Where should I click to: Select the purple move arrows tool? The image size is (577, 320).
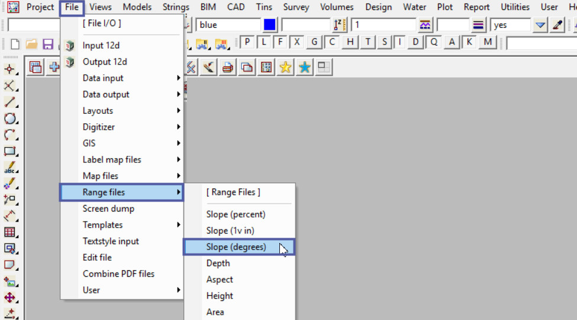tap(10, 297)
